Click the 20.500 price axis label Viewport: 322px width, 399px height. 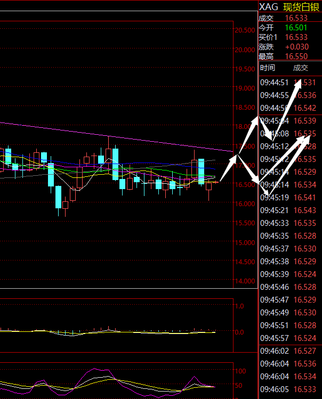pos(244,30)
